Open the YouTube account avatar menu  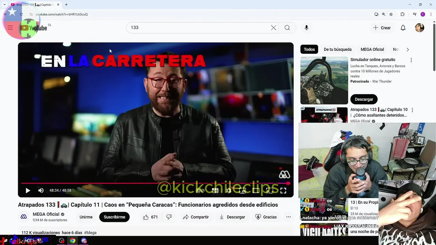[420, 28]
